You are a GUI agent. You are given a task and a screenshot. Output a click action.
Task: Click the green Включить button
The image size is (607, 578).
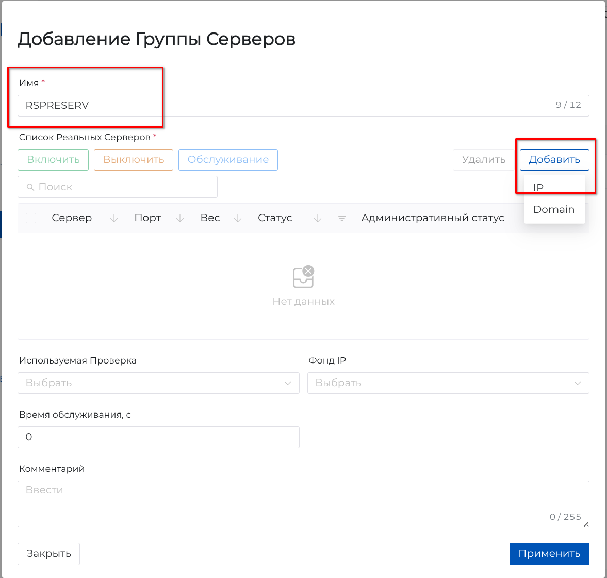53,160
